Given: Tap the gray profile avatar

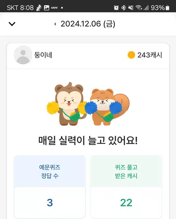Looking at the screenshot, I should point(23,55).
